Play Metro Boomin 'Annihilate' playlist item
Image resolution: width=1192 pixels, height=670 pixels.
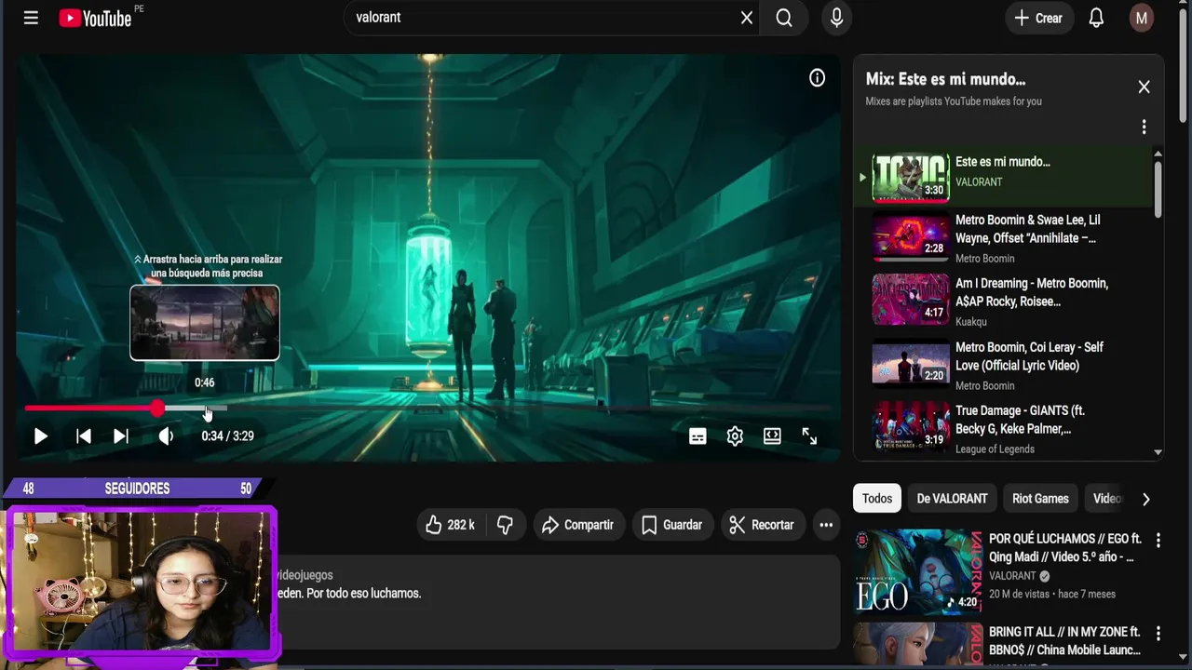tap(1003, 238)
